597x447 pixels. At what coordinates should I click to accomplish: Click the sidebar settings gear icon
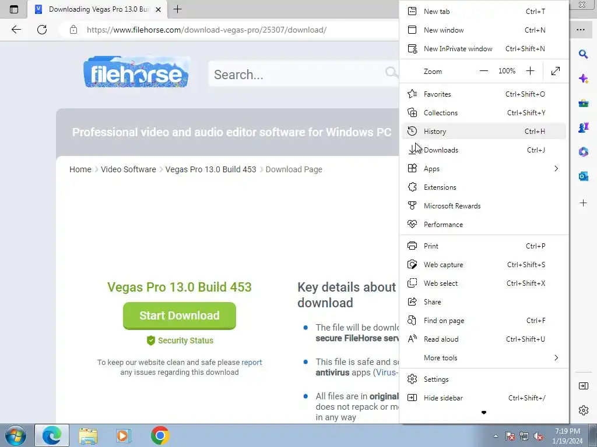pos(583,410)
